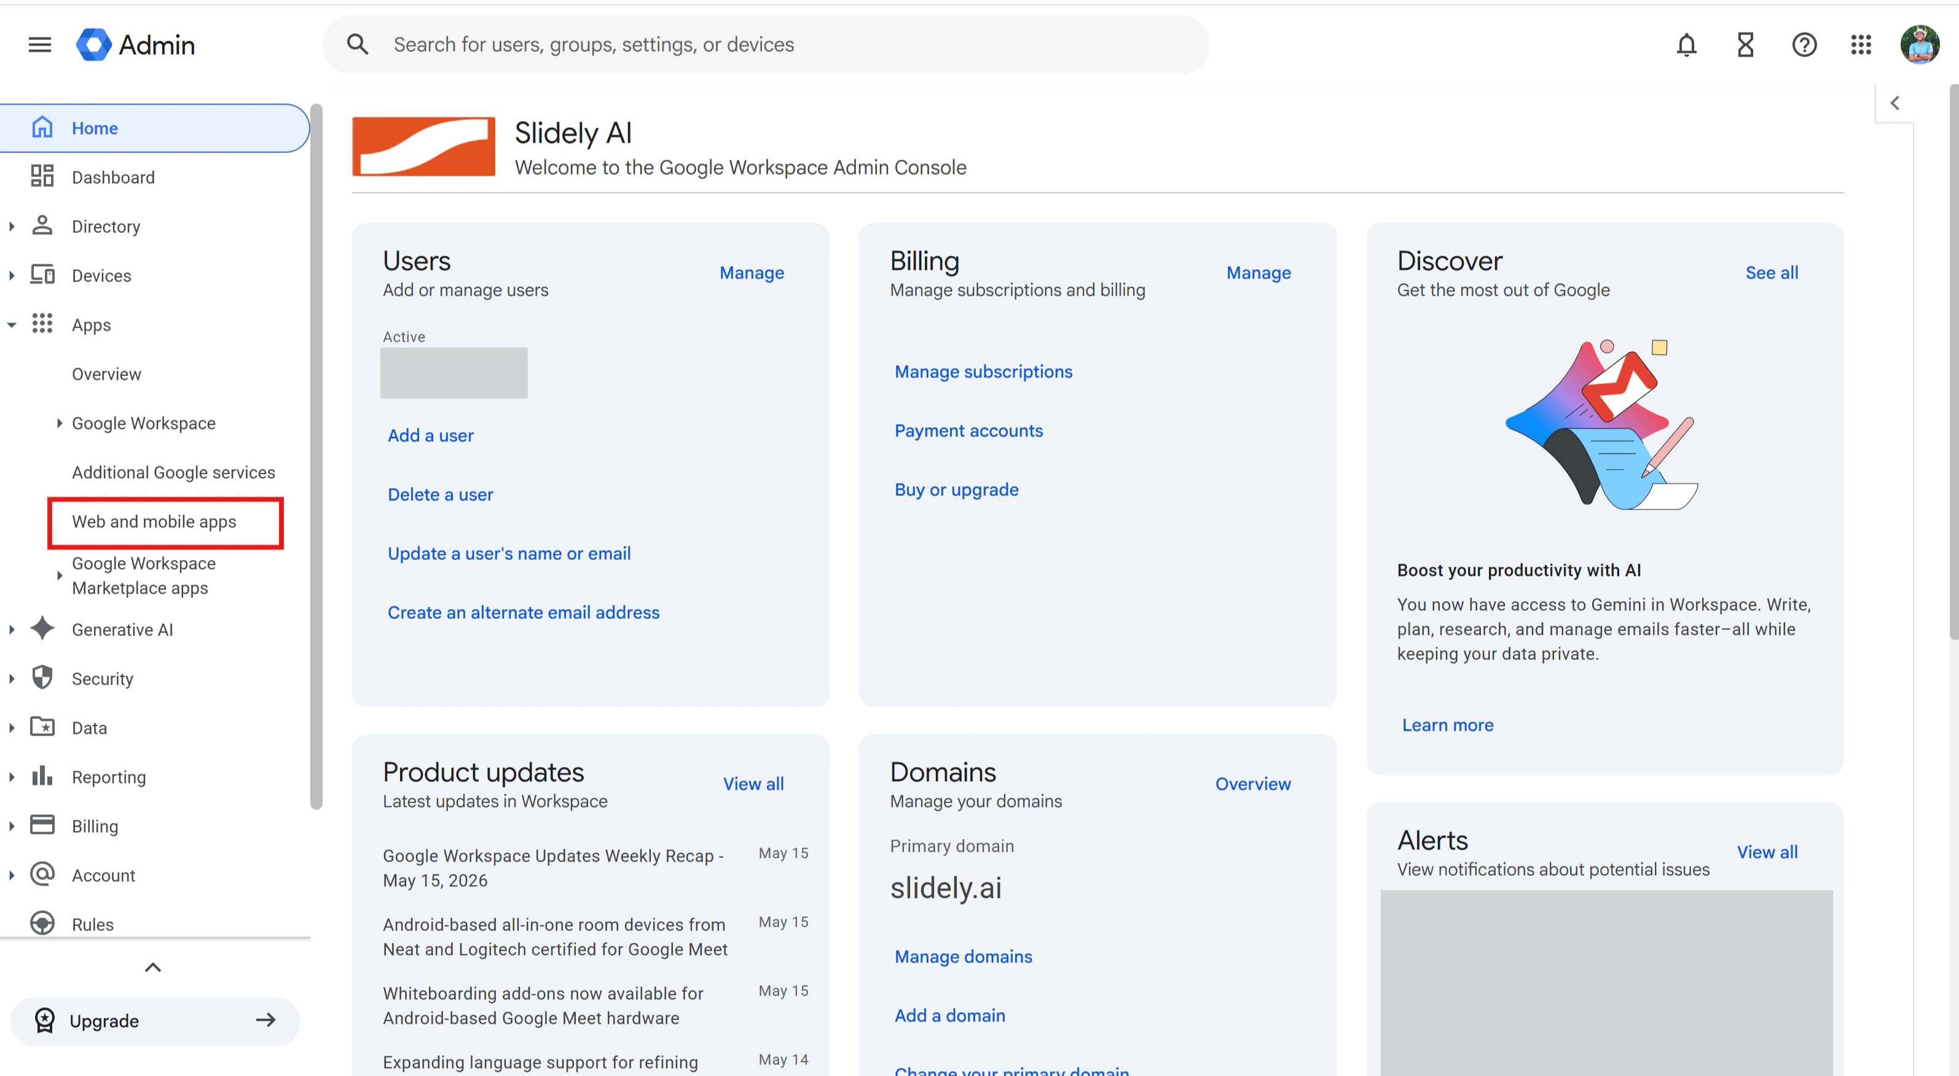Click Add a domain link

949,1015
